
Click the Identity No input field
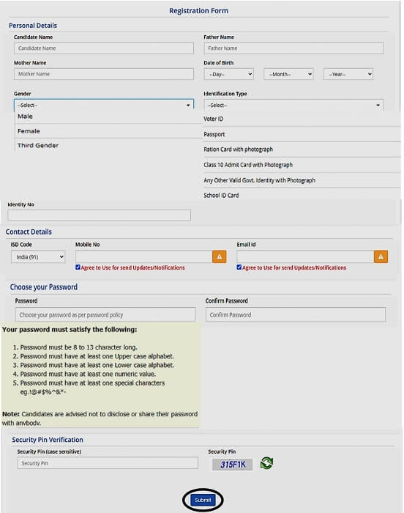99,215
